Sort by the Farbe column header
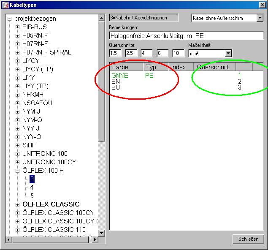Image resolution: width=268 pixels, height=250 pixels. pyautogui.click(x=126, y=67)
